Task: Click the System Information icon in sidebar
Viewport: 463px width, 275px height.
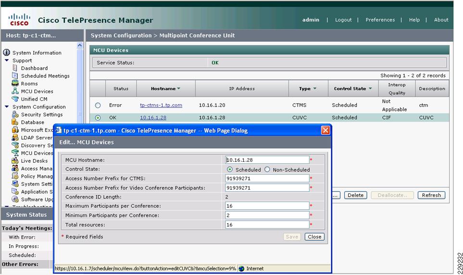Action: (7, 52)
